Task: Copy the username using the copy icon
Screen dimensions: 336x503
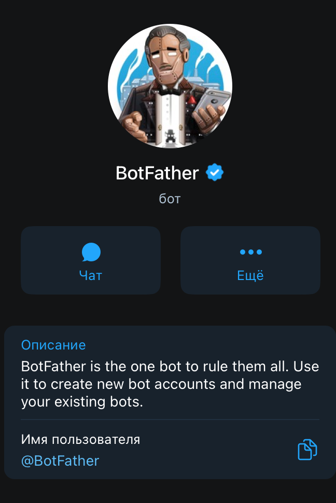Action: [307, 449]
